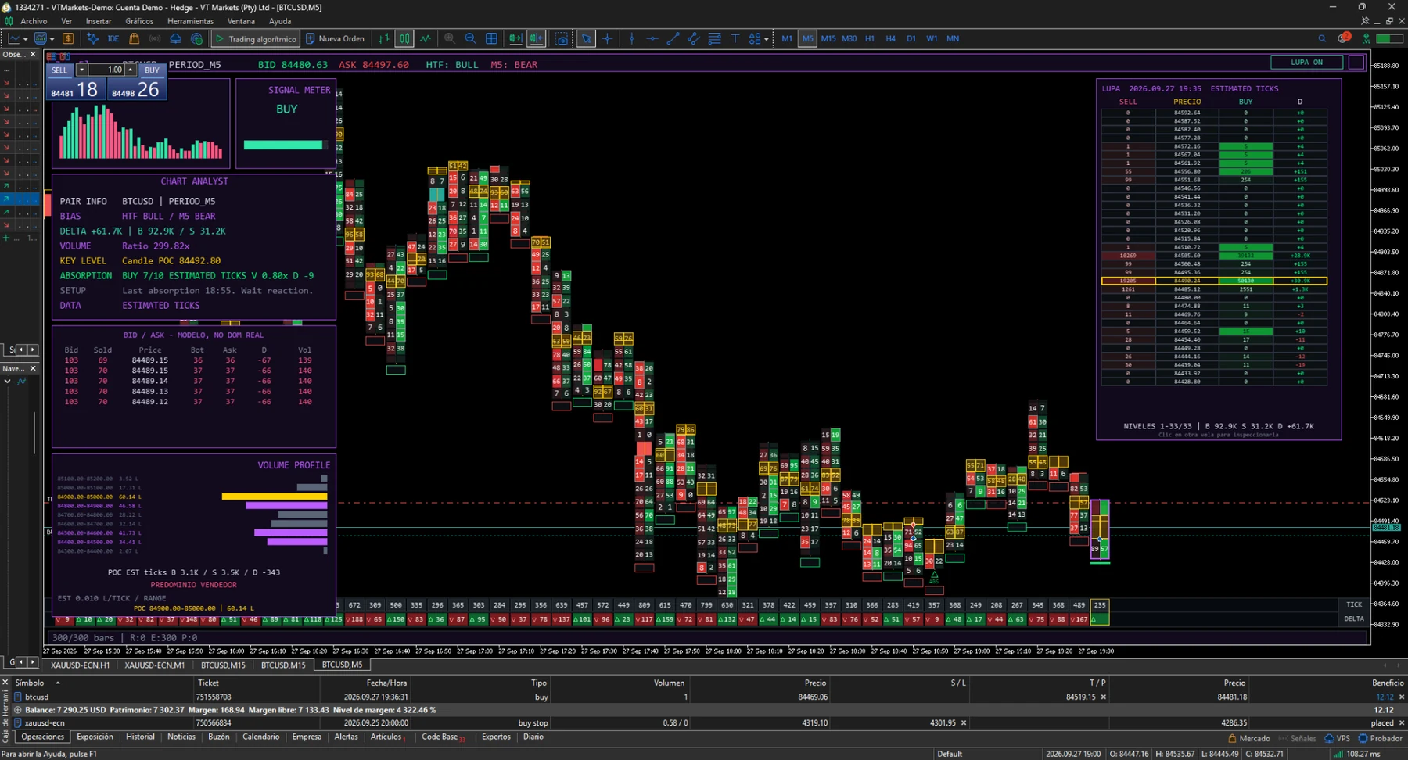This screenshot has width=1408, height=760.
Task: Click the lot volume field 1.00
Action: (x=107, y=70)
